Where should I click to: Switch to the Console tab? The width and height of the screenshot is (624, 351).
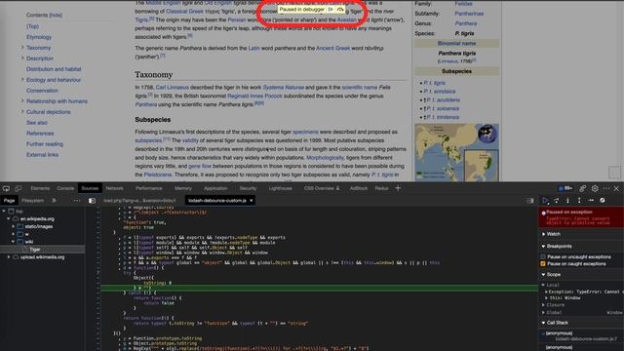[x=65, y=188]
